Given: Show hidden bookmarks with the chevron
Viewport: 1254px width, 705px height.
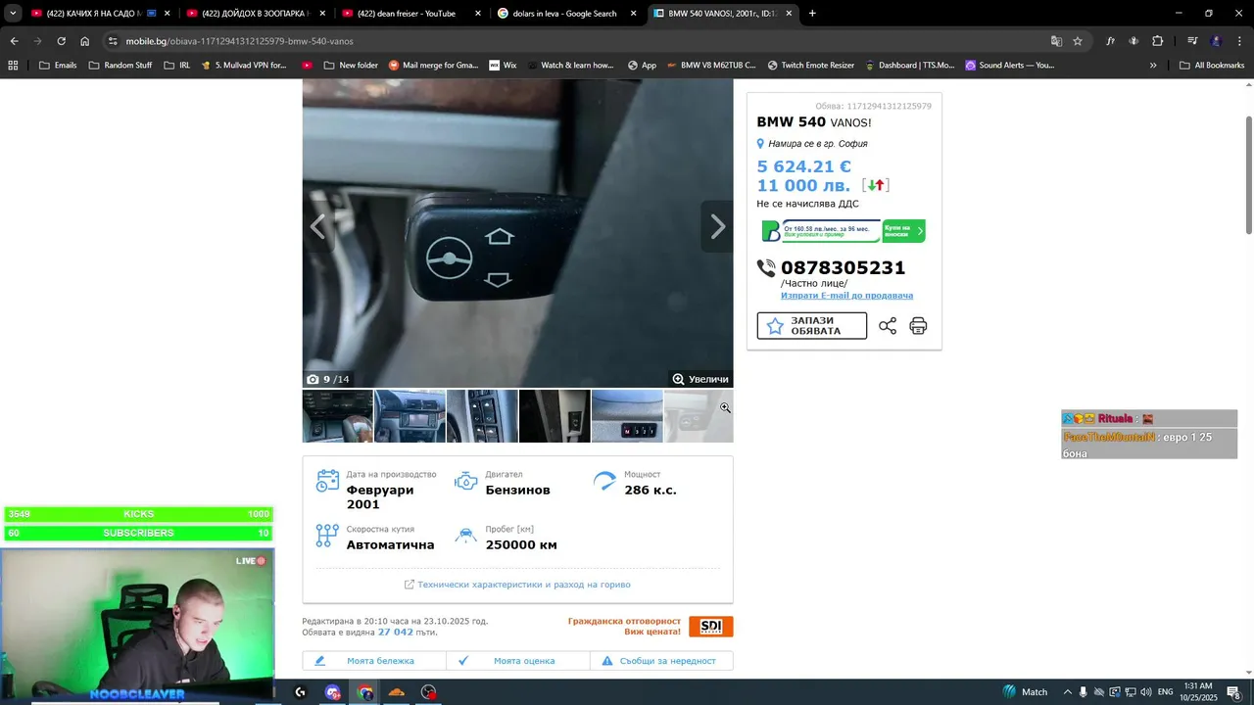Looking at the screenshot, I should [x=1153, y=66].
